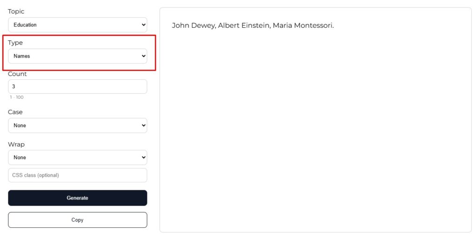Click the generated names output text
This screenshot has height=239, width=476.
252,26
